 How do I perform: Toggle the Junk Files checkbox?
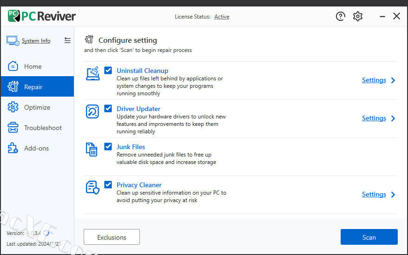108,147
